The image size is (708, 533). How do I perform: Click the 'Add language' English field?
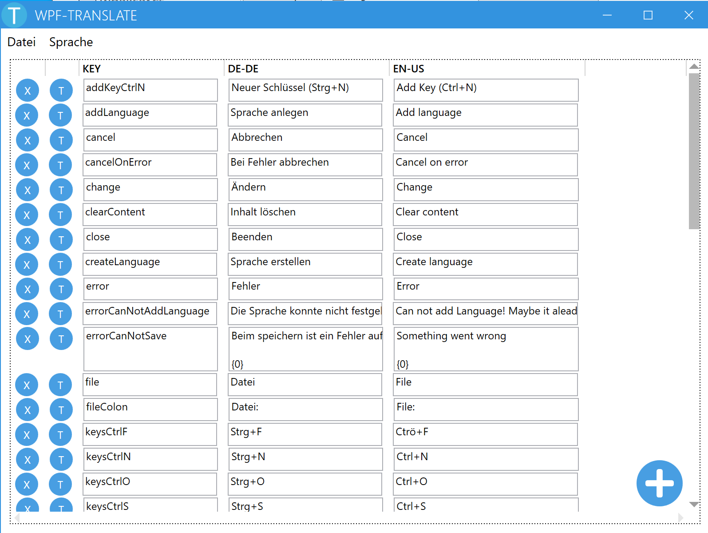[x=485, y=115]
